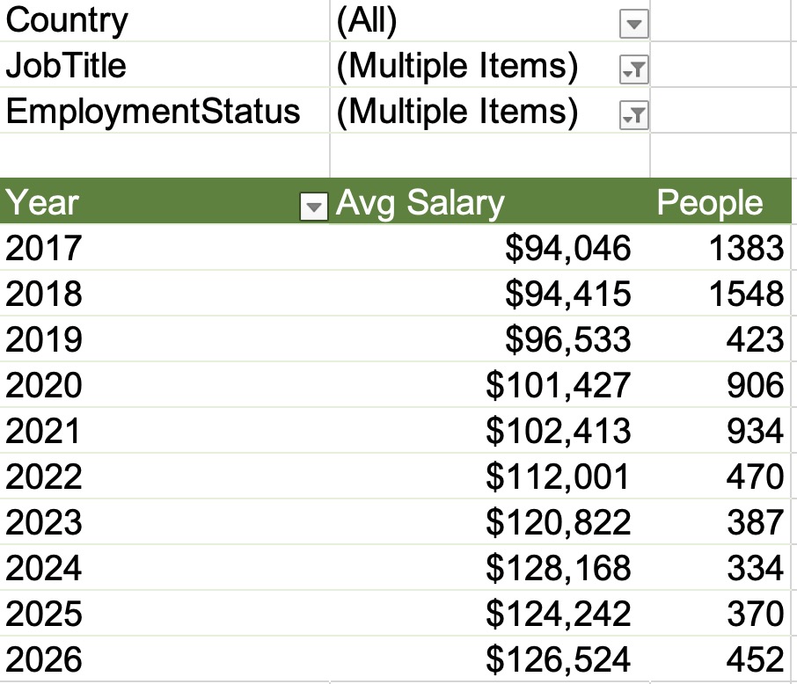Open the JobTitle filter dropdown
Screen dimensions: 797x684
(x=633, y=71)
